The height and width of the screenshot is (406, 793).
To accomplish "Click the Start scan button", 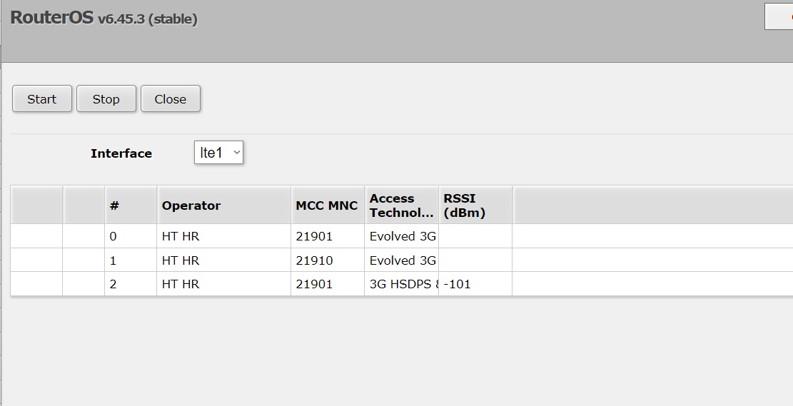I will point(42,99).
